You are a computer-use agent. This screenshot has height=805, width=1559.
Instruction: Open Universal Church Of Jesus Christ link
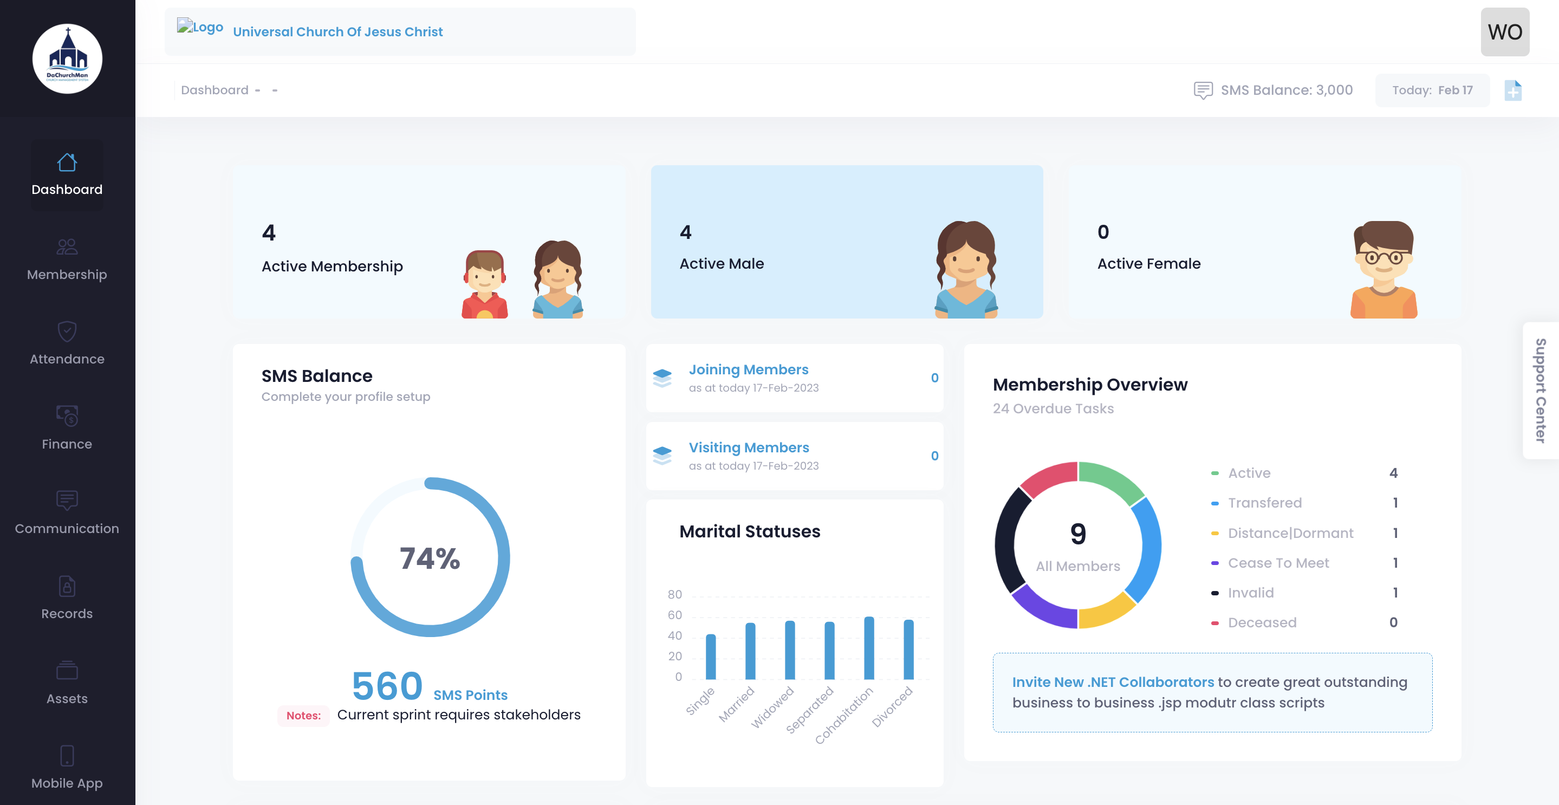click(337, 31)
